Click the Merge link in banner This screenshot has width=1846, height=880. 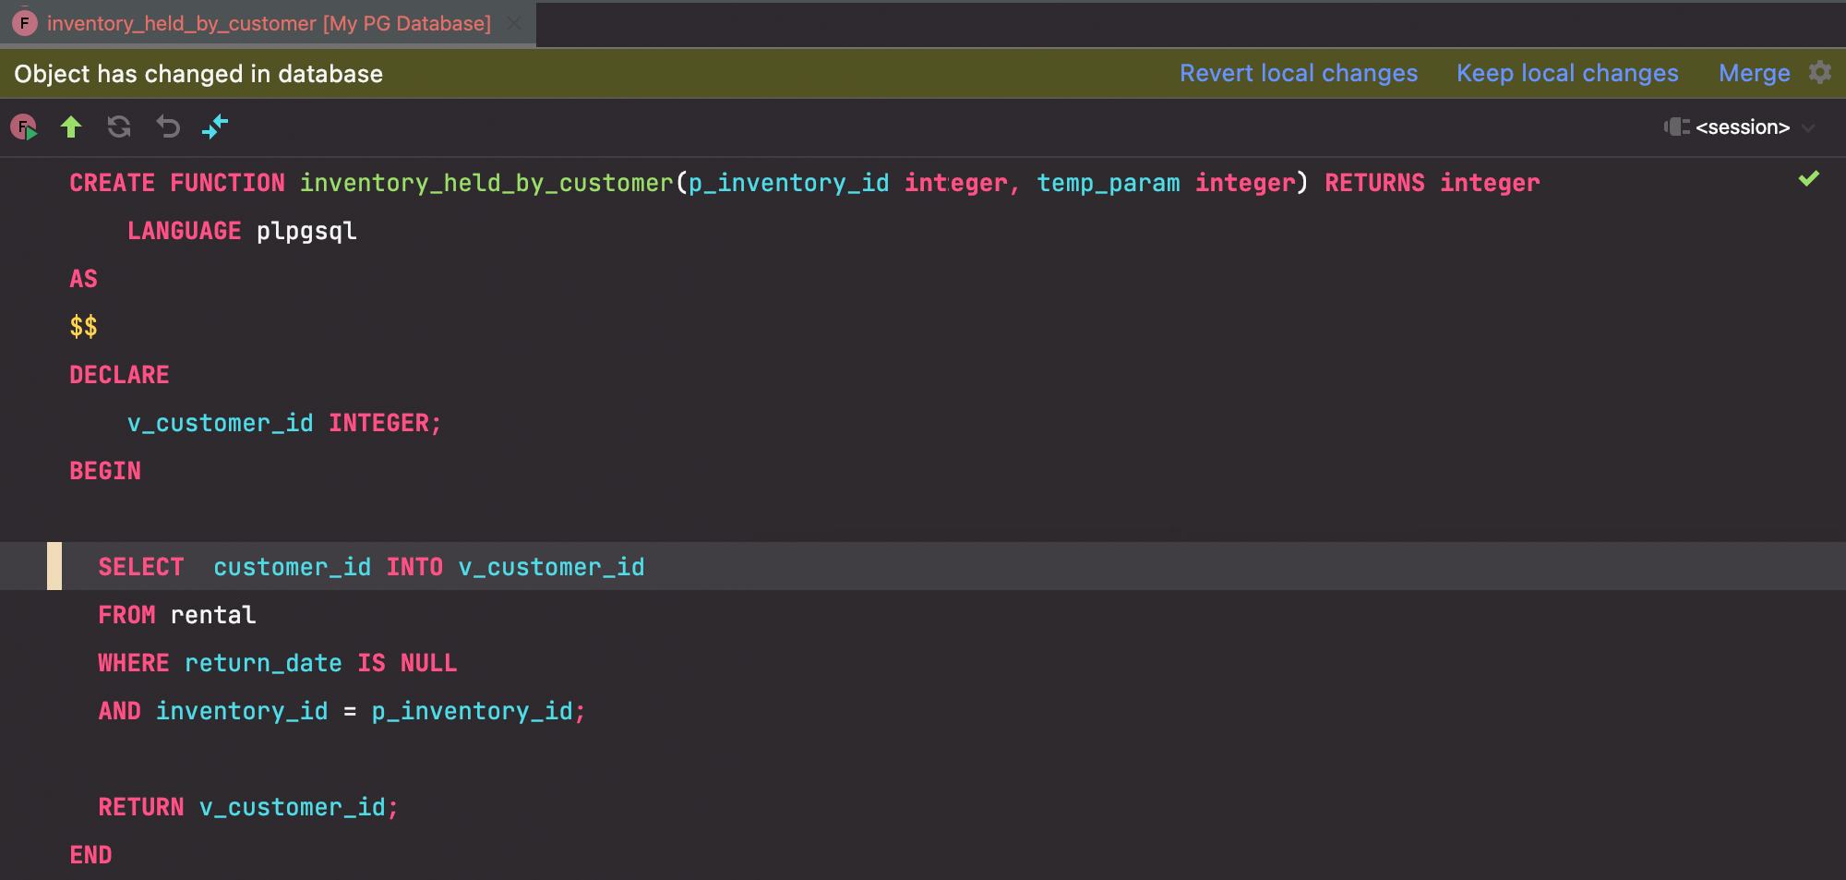(1754, 73)
